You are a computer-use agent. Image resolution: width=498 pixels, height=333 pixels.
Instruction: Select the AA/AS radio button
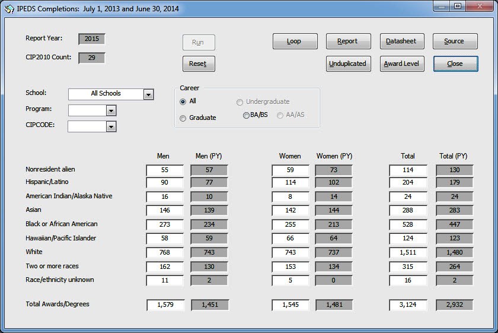280,116
